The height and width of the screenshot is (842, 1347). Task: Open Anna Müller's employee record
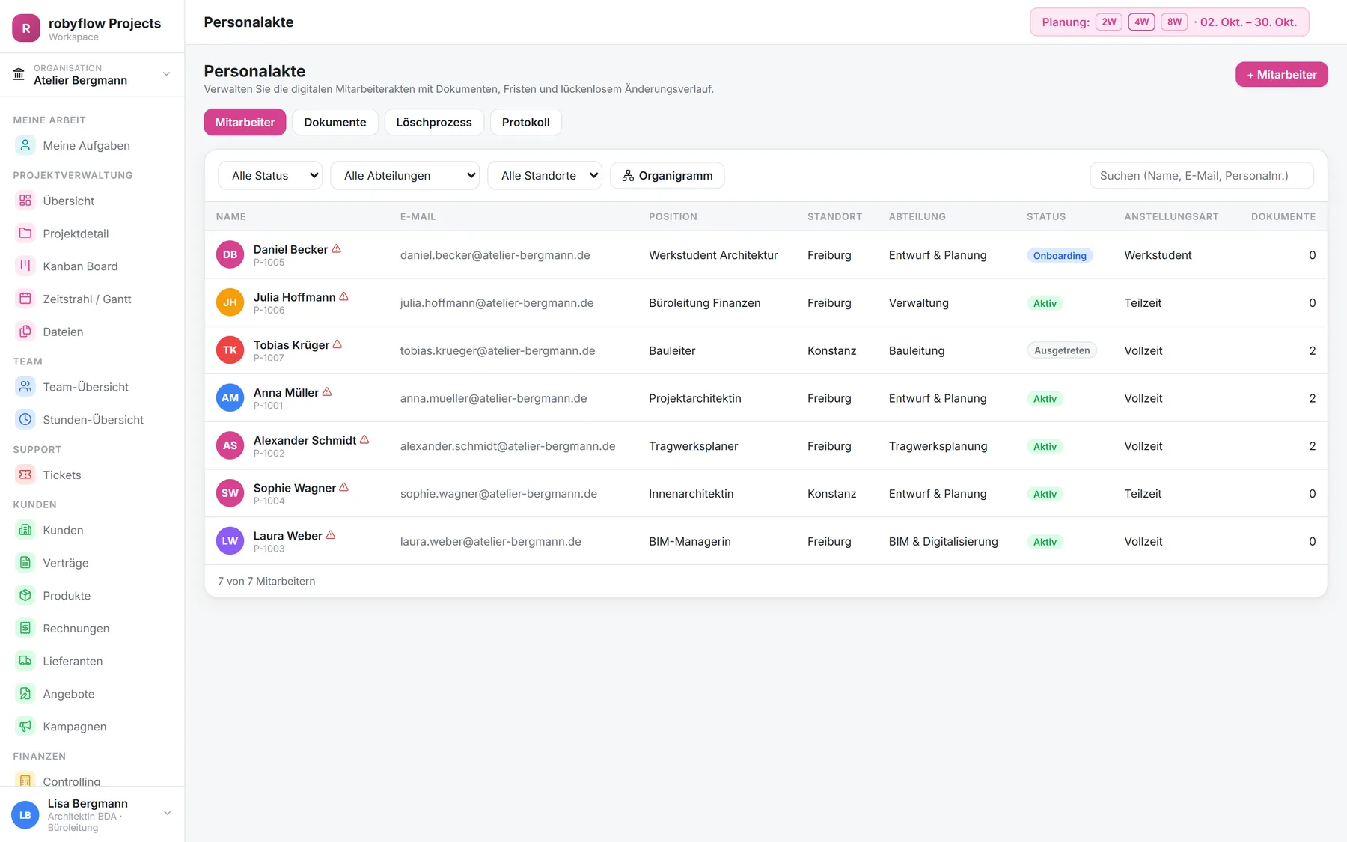(766, 398)
